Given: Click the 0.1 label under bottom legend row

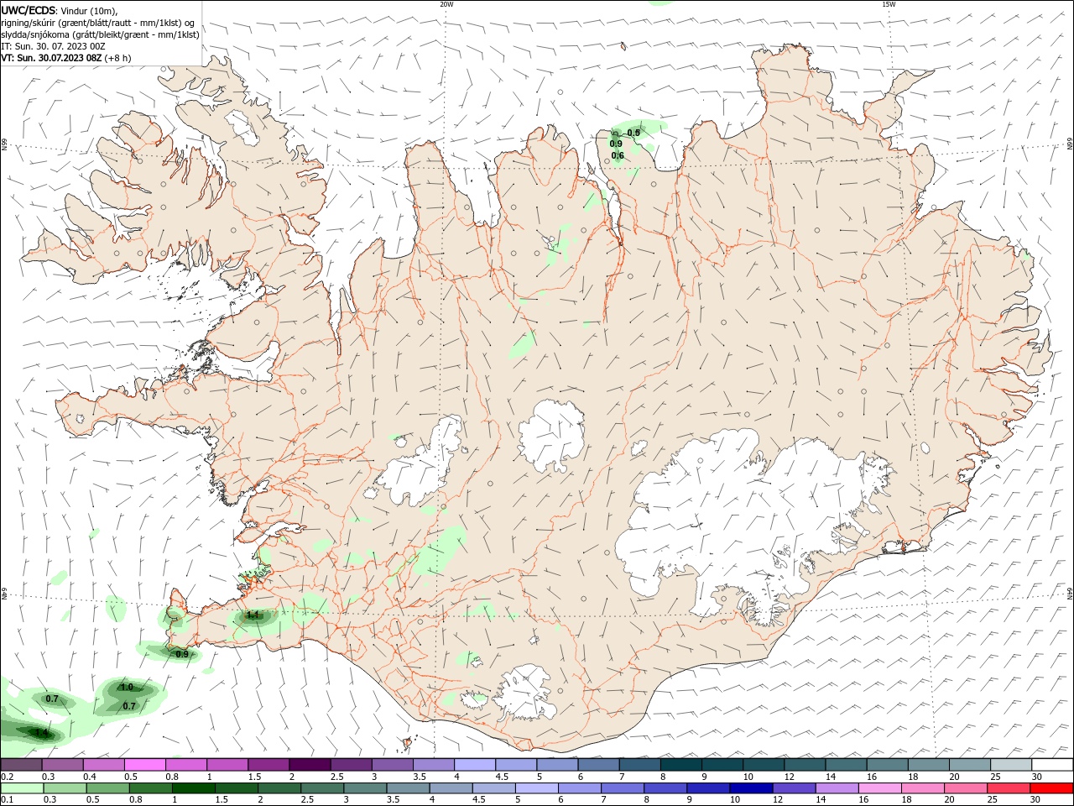Looking at the screenshot, I should pos(8,800).
